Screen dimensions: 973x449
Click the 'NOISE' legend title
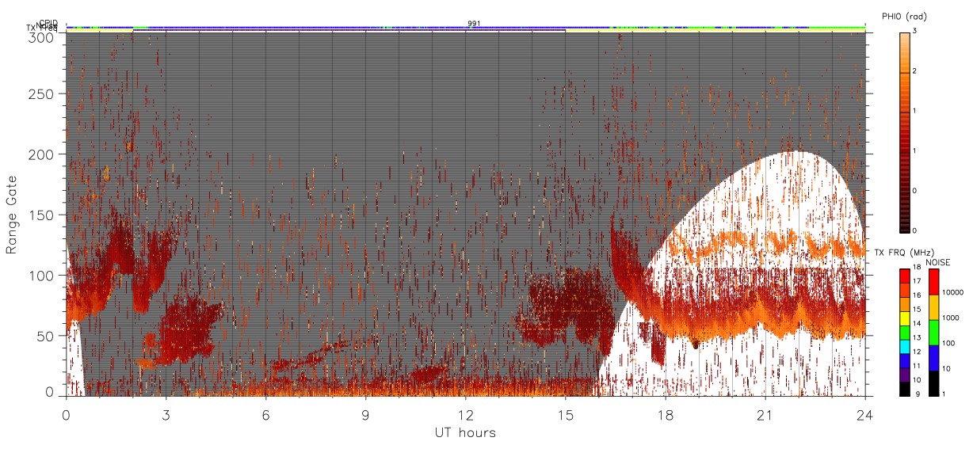[940, 262]
